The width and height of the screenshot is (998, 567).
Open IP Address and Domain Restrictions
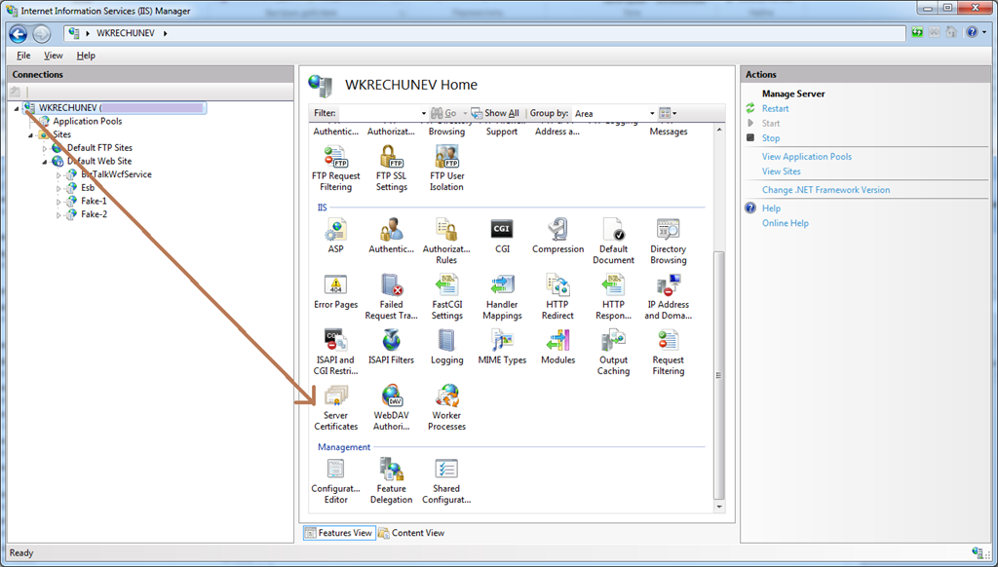pos(668,296)
